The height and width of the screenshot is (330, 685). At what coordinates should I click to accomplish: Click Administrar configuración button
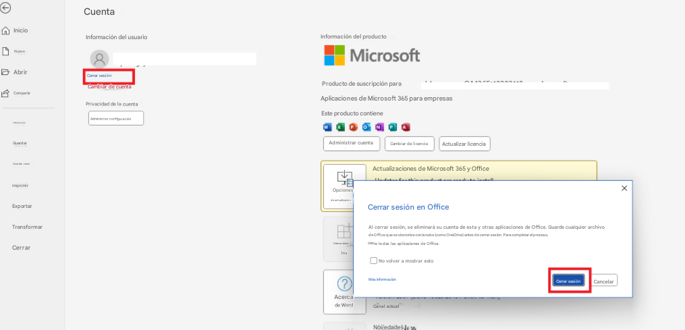point(116,119)
